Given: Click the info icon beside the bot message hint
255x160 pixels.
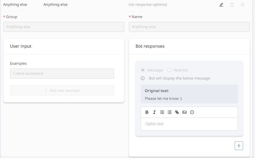Looking at the screenshot, I should [143, 78].
